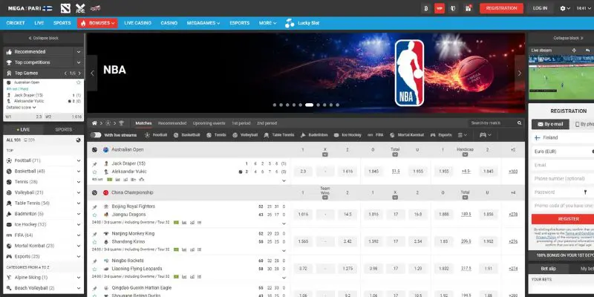Screen dimensions: 594x297
Task: Open the MORE dropdown menu
Action: tap(267, 23)
